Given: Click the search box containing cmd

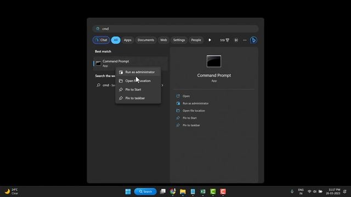Looking at the screenshot, I should [x=175, y=28].
